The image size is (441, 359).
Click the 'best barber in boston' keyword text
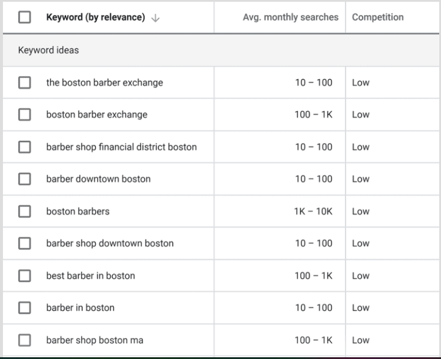click(90, 276)
